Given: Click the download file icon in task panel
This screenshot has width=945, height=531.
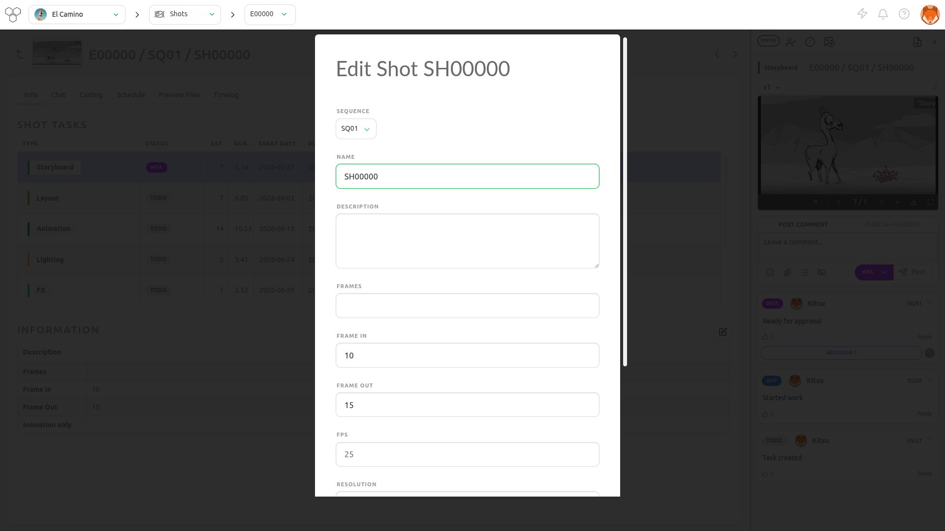Looking at the screenshot, I should tap(917, 42).
